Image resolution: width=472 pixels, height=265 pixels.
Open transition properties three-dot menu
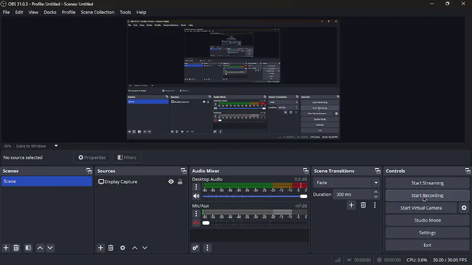pyautogui.click(x=375, y=205)
